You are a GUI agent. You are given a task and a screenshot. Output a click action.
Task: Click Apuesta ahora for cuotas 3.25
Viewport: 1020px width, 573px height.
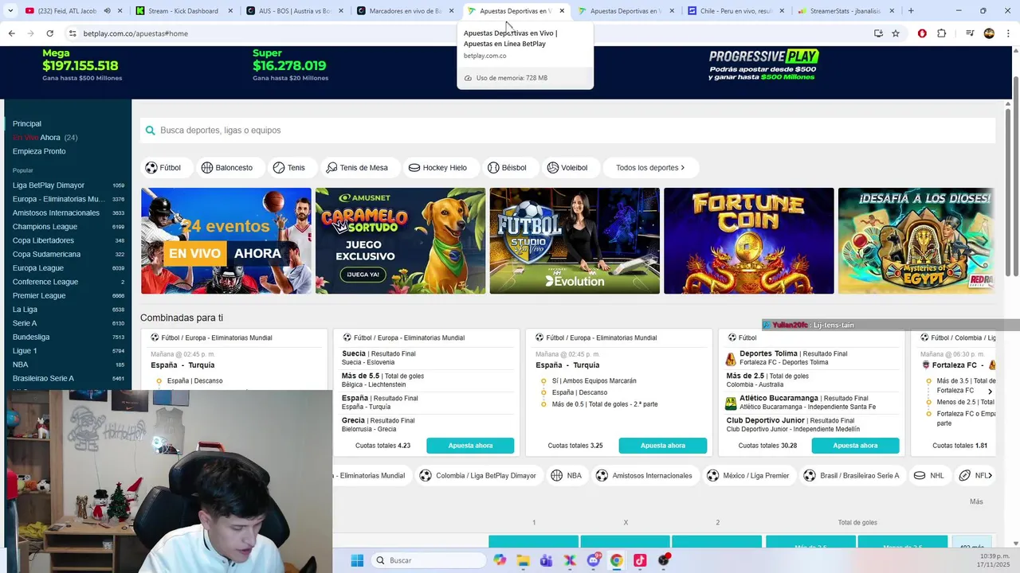tap(663, 446)
